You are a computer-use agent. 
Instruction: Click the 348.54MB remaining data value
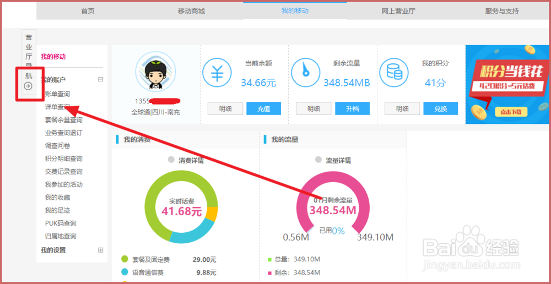coord(347,83)
